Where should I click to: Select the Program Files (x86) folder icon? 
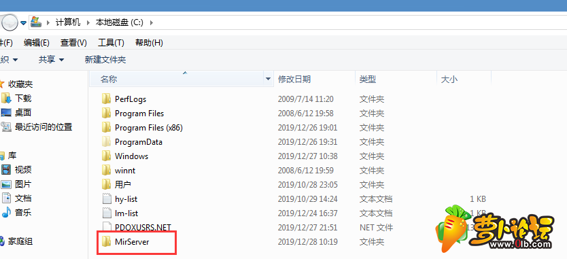coord(106,127)
